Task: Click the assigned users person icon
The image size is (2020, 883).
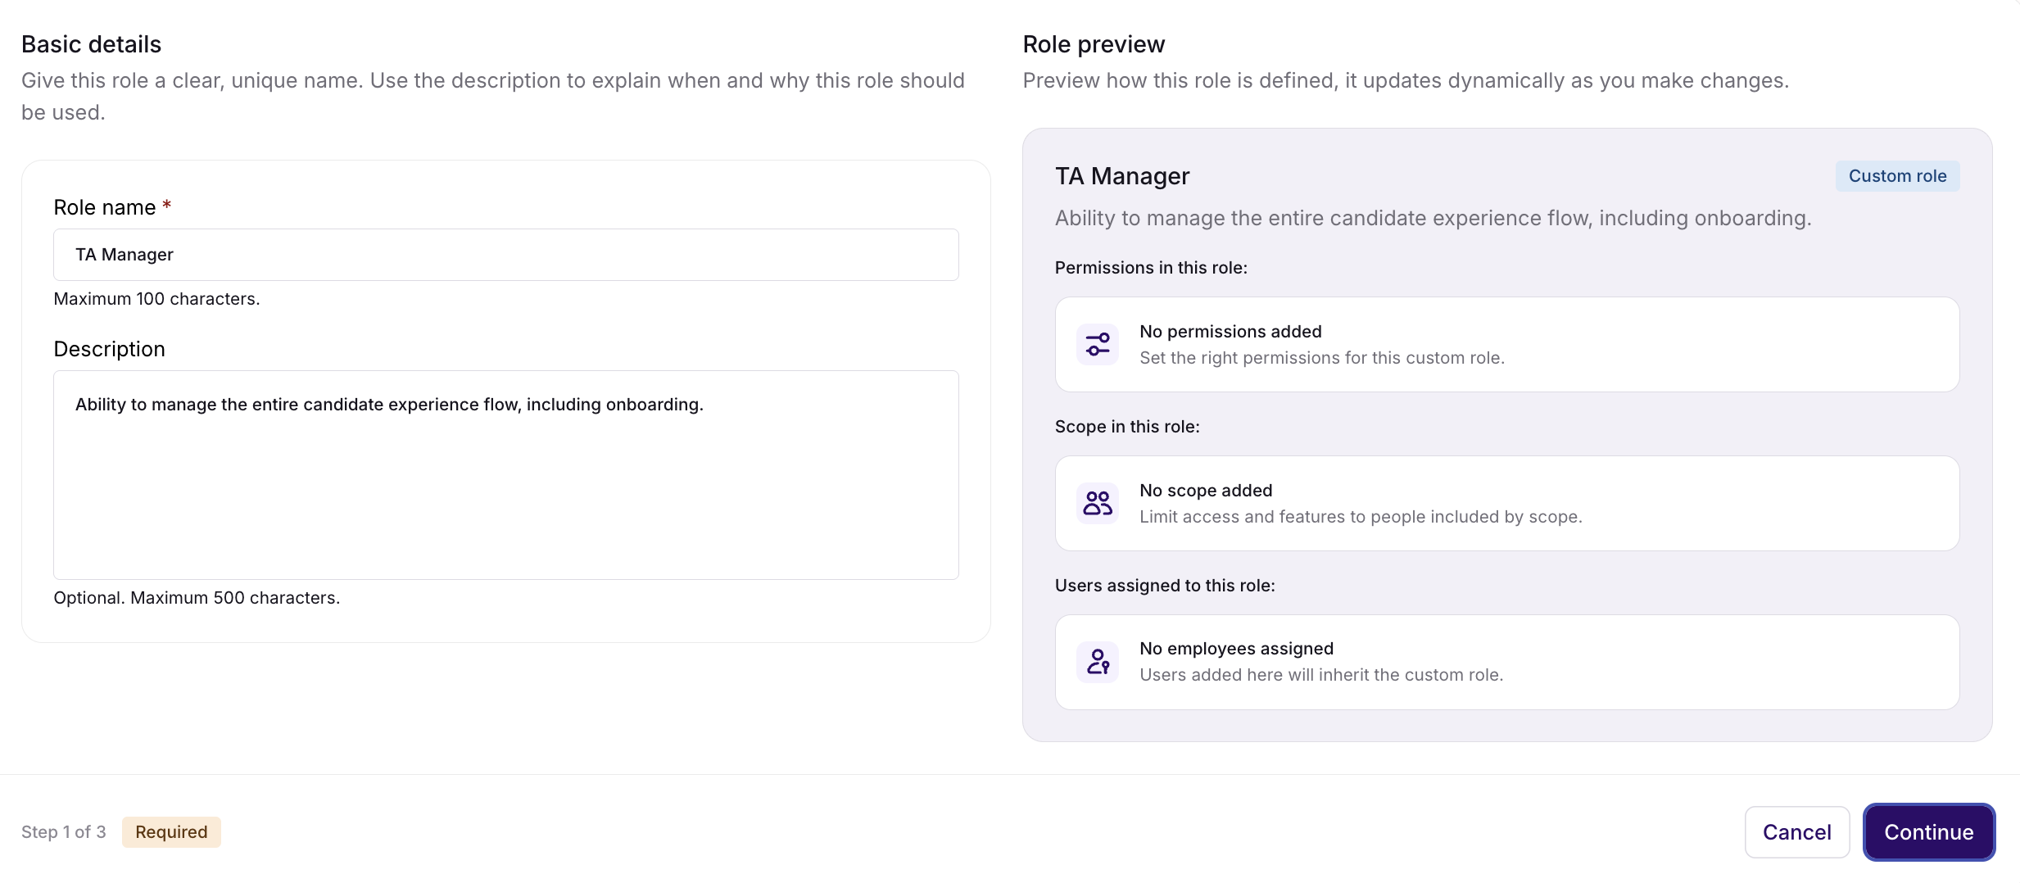Action: coord(1098,662)
